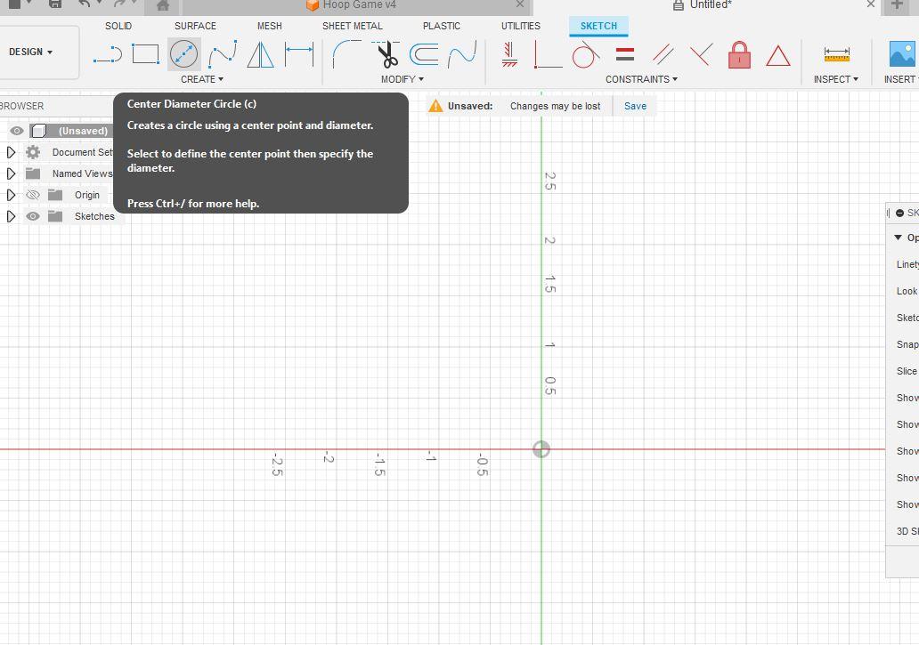Select the SKETCH tab
The height and width of the screenshot is (645, 919).
598,27
